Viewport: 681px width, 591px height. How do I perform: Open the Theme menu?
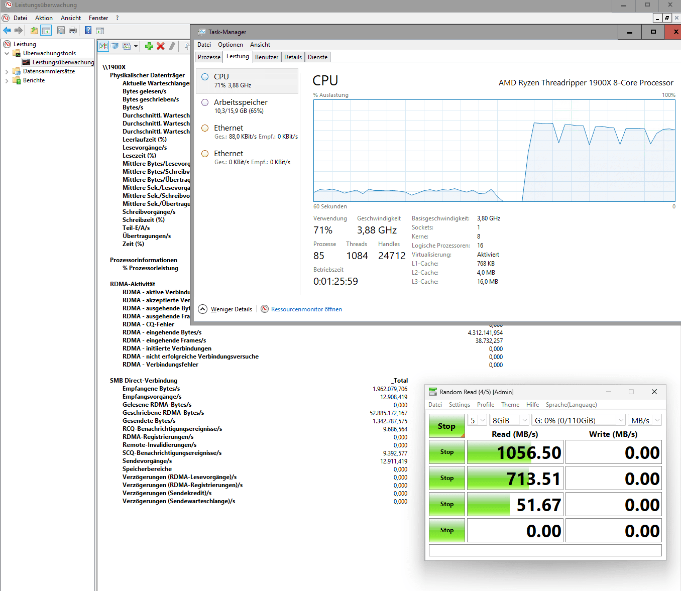(510, 405)
